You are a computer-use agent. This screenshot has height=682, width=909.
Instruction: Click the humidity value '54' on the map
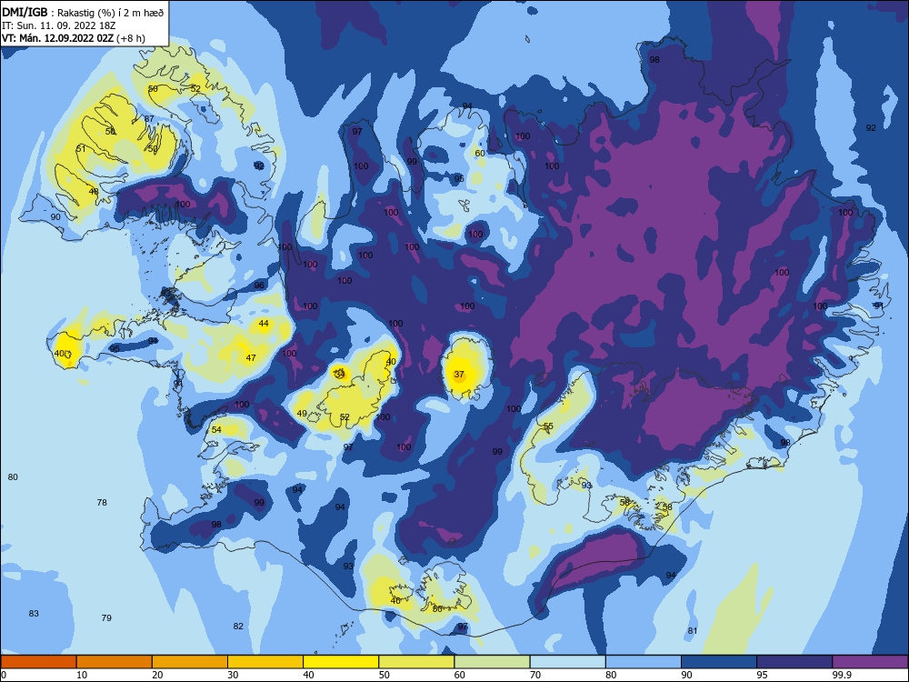click(216, 430)
